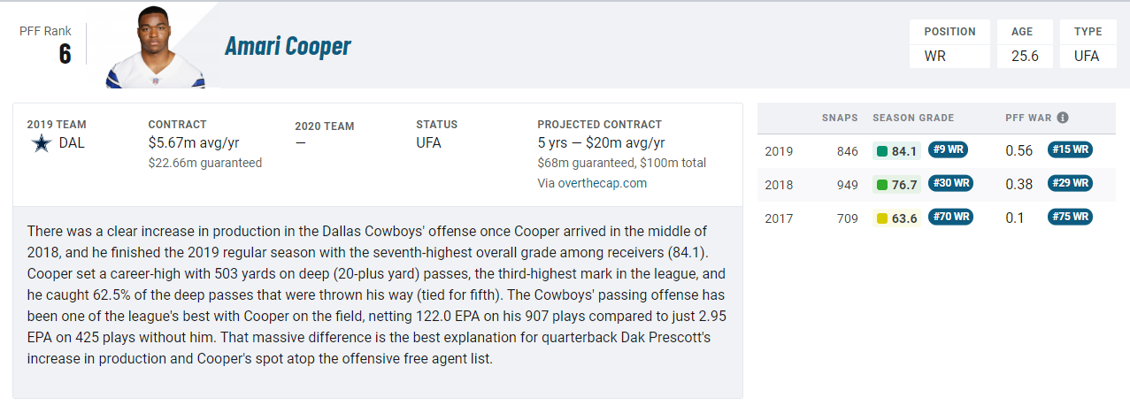Click the Via overthecap.com source link
Screen dimensions: 1130x413
(592, 183)
